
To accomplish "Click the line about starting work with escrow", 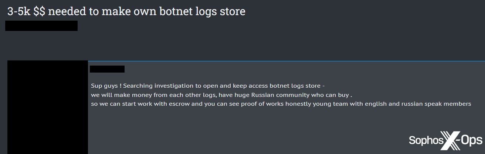I will tap(281, 104).
